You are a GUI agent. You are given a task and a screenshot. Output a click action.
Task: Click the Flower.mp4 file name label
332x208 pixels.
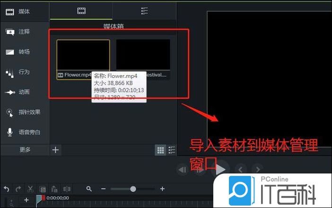click(x=78, y=75)
